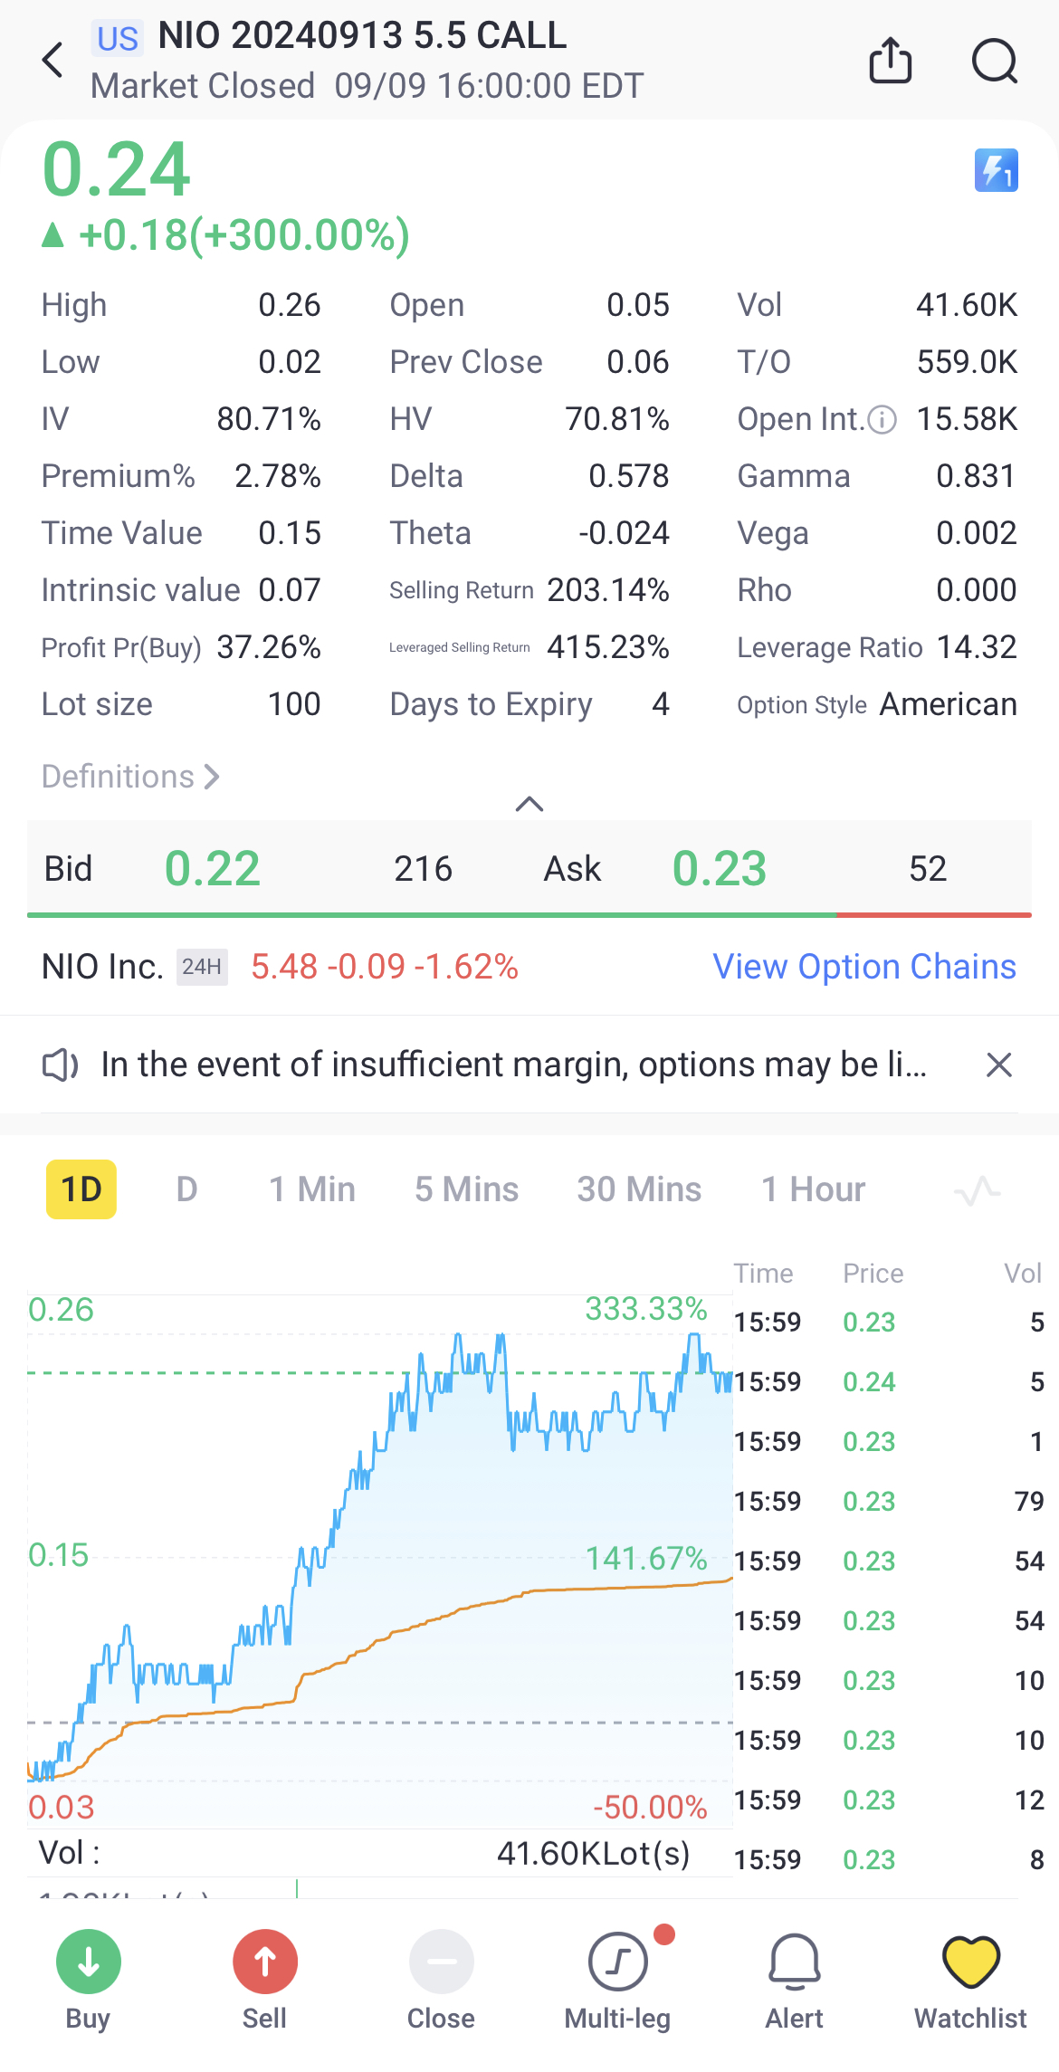Switch chart to 5 Mins tab
1059x2072 pixels.
466,1189
